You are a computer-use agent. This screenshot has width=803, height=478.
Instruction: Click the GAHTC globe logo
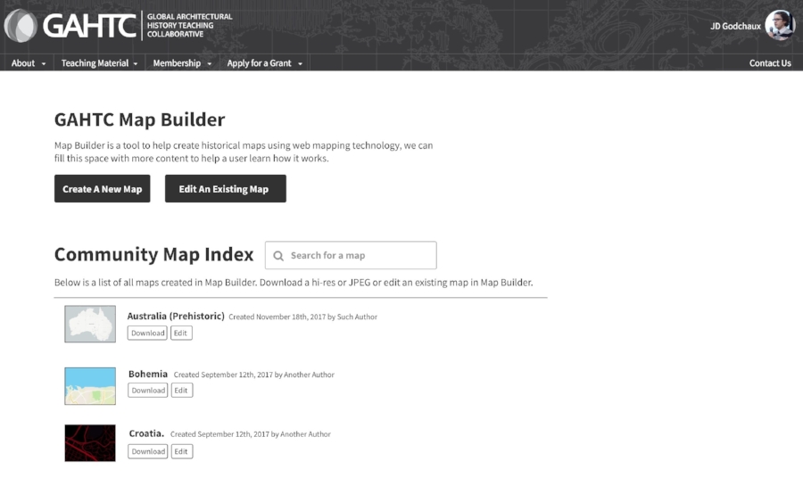[21, 26]
